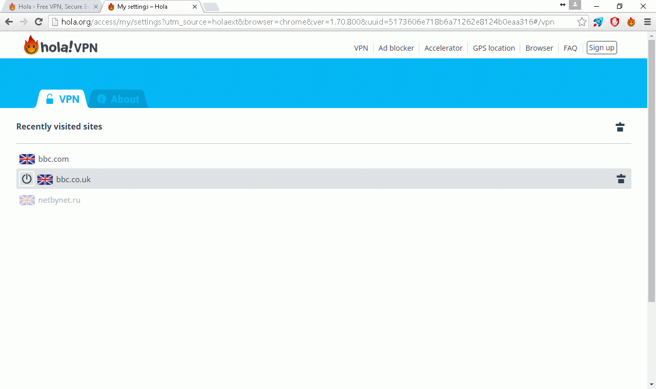Click the page's vertical scrollbar thumb
This screenshot has height=389, width=656.
[x=651, y=170]
